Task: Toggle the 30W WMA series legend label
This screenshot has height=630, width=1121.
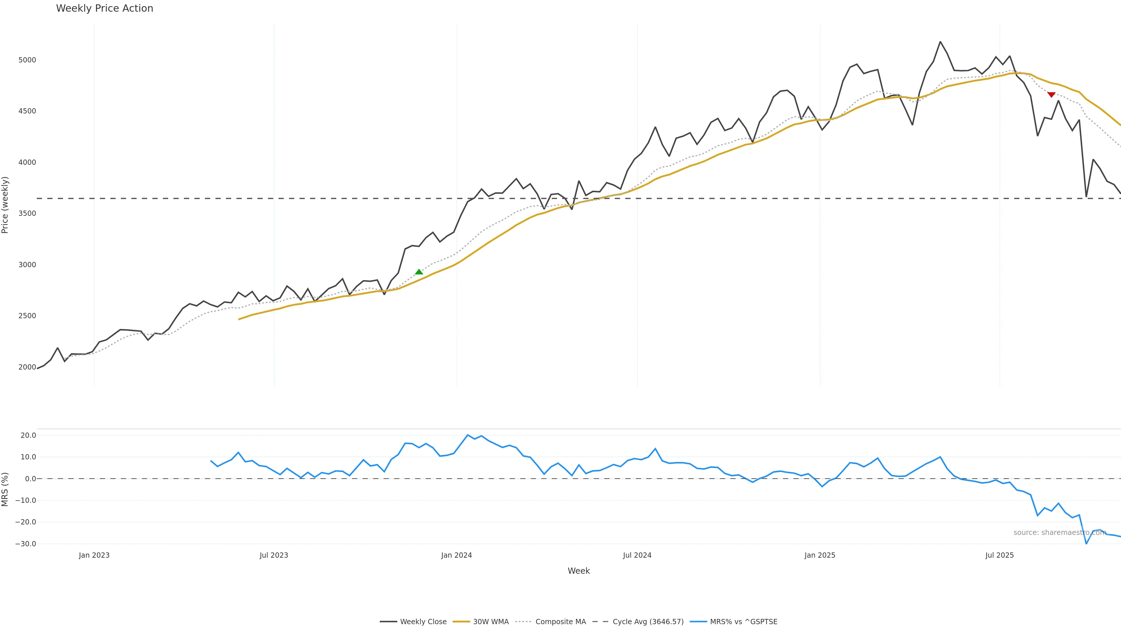Action: tap(491, 622)
